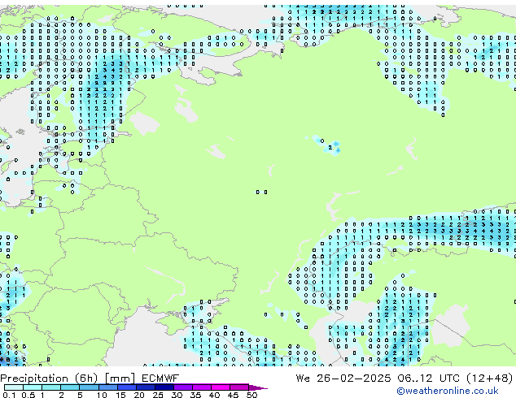516x398 pixels.
Task: Select the 25–30 mm dark navy legend box
Action: 164,387
